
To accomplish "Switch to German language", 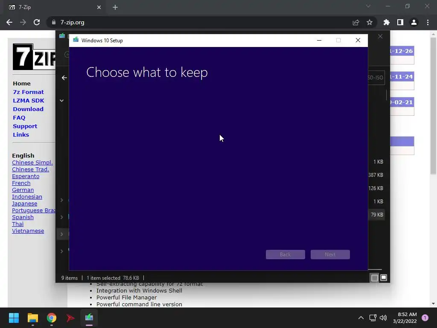I will pos(23,190).
